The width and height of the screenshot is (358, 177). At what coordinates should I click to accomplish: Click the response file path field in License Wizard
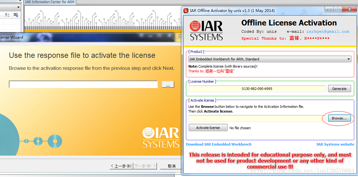pyautogui.click(x=83, y=84)
